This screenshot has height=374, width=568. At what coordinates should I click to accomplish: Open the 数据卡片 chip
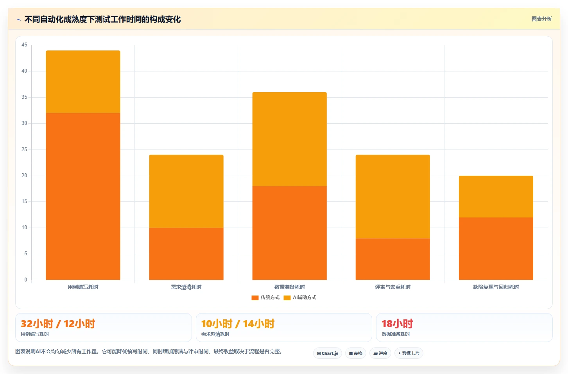coord(409,353)
